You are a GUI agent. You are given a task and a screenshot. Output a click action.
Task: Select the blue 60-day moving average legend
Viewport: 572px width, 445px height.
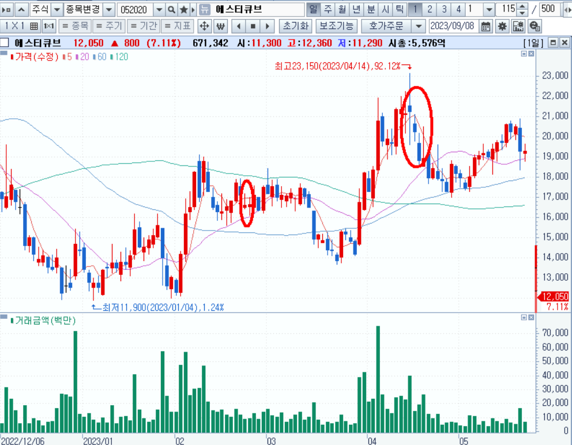tap(100, 56)
